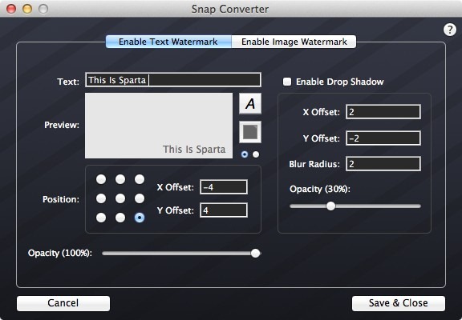Select the first radio button under color swatch
This screenshot has height=320, width=462.
click(245, 154)
